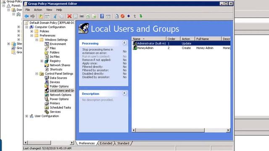Select the Shortcuts tree item

point(56,70)
